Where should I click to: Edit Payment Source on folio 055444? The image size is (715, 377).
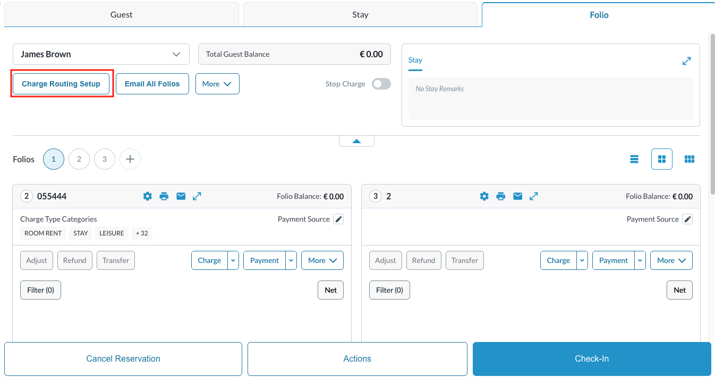click(338, 218)
